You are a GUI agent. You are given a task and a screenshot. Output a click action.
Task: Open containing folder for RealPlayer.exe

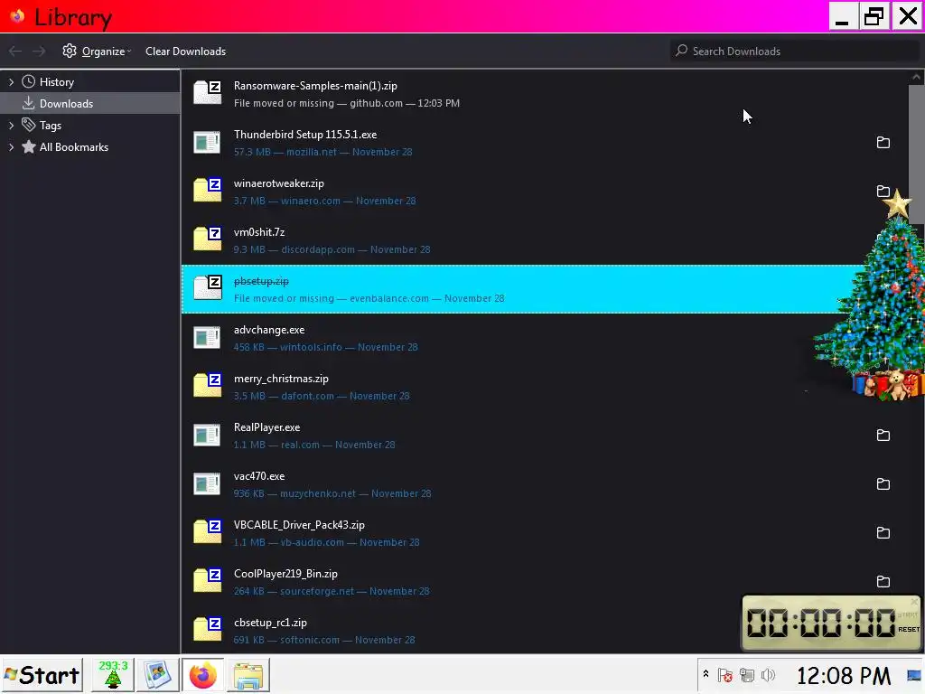(x=883, y=435)
